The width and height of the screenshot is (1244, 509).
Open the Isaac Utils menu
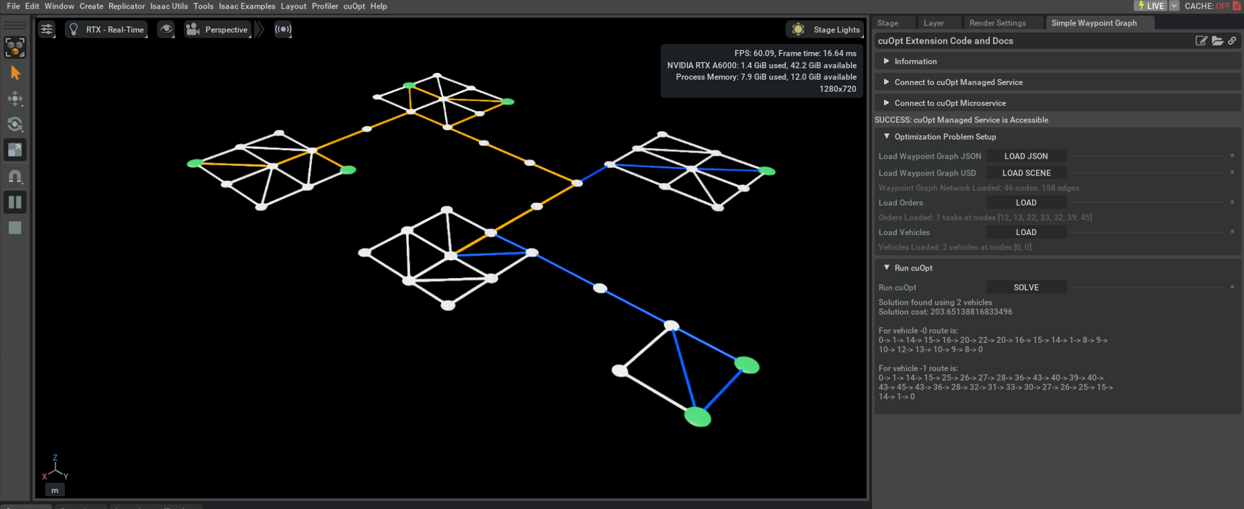click(x=169, y=6)
